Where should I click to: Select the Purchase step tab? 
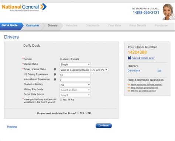point(161,25)
